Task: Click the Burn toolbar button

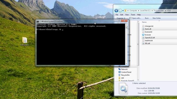Action: (147, 18)
